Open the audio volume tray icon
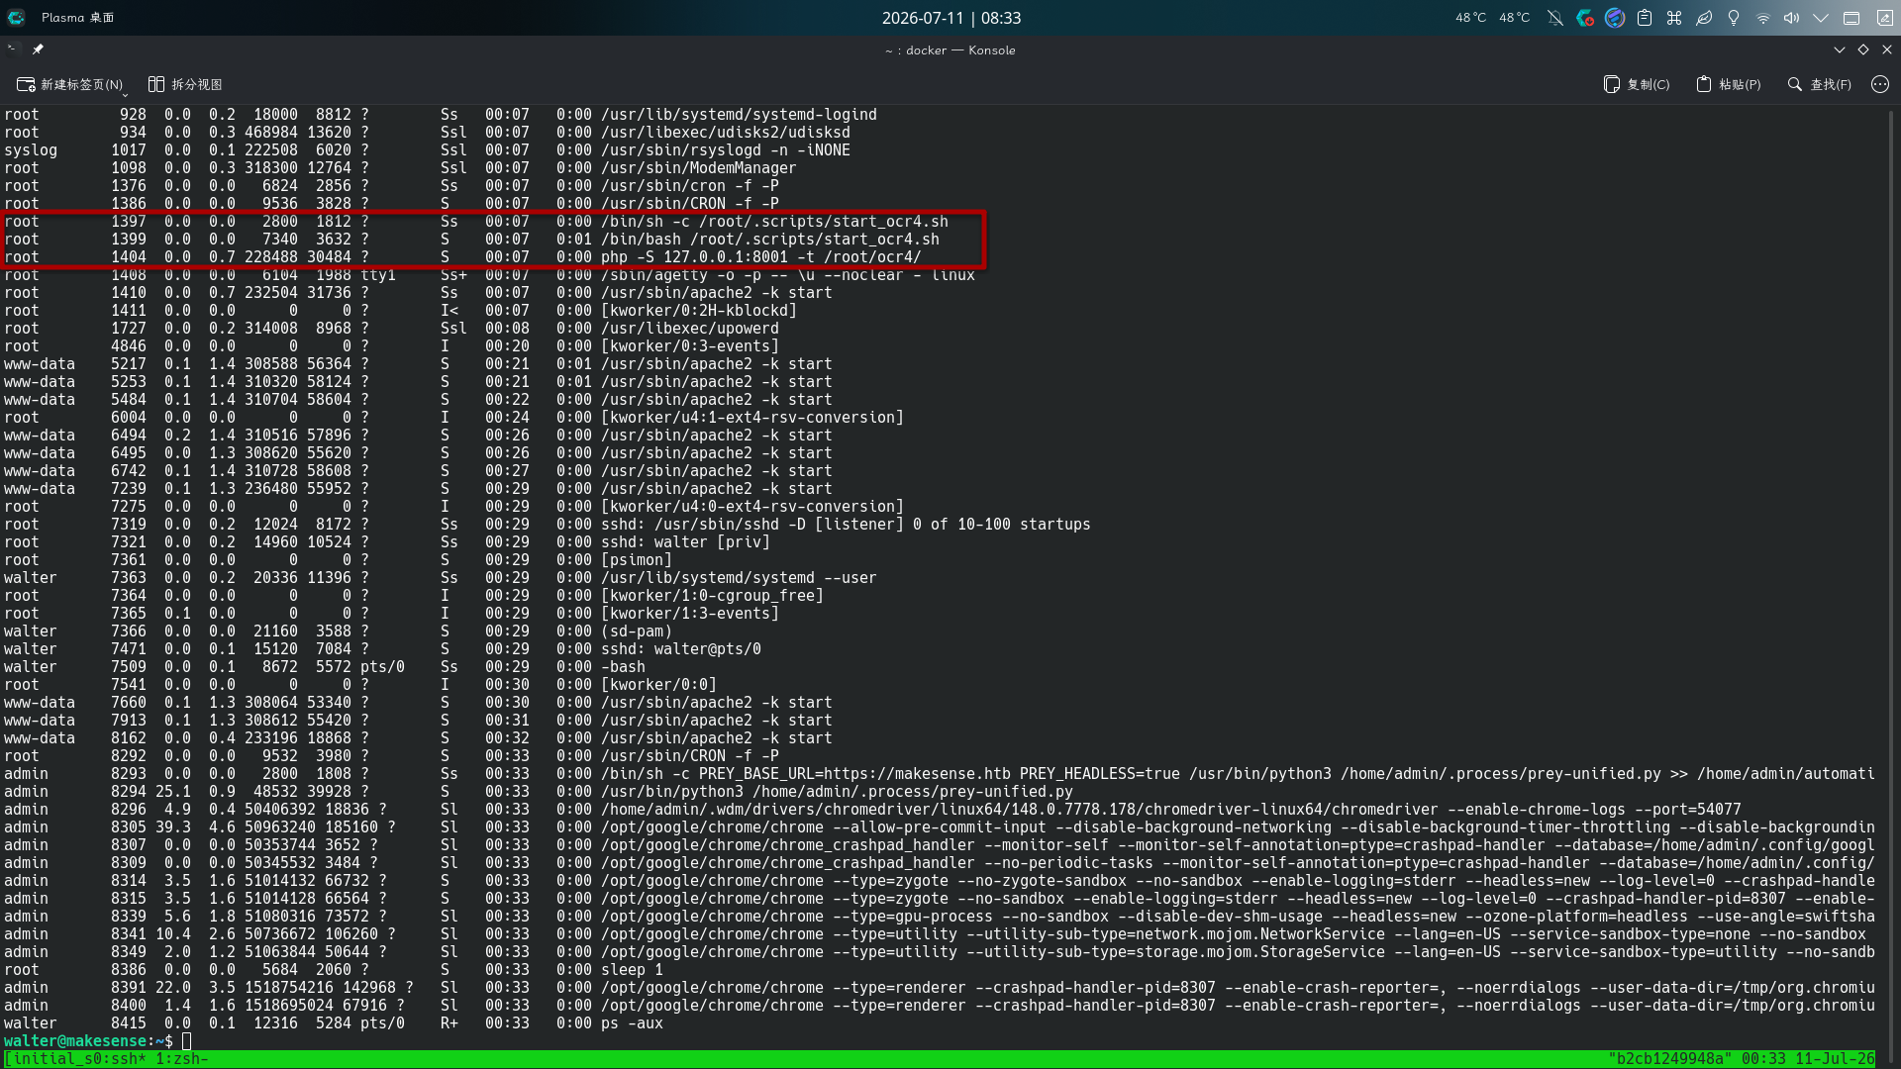This screenshot has width=1901, height=1069. click(1792, 18)
